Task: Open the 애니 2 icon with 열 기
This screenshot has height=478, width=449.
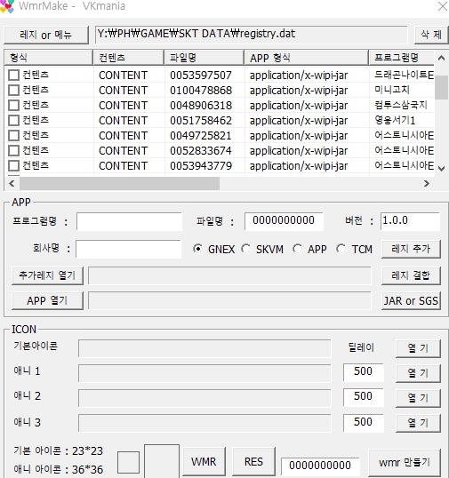Action: [418, 398]
